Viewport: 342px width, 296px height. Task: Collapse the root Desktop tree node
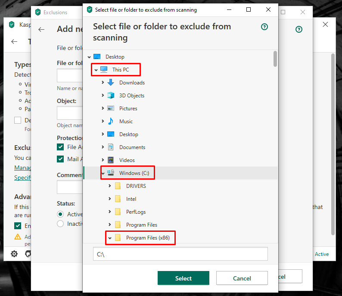[x=89, y=57]
